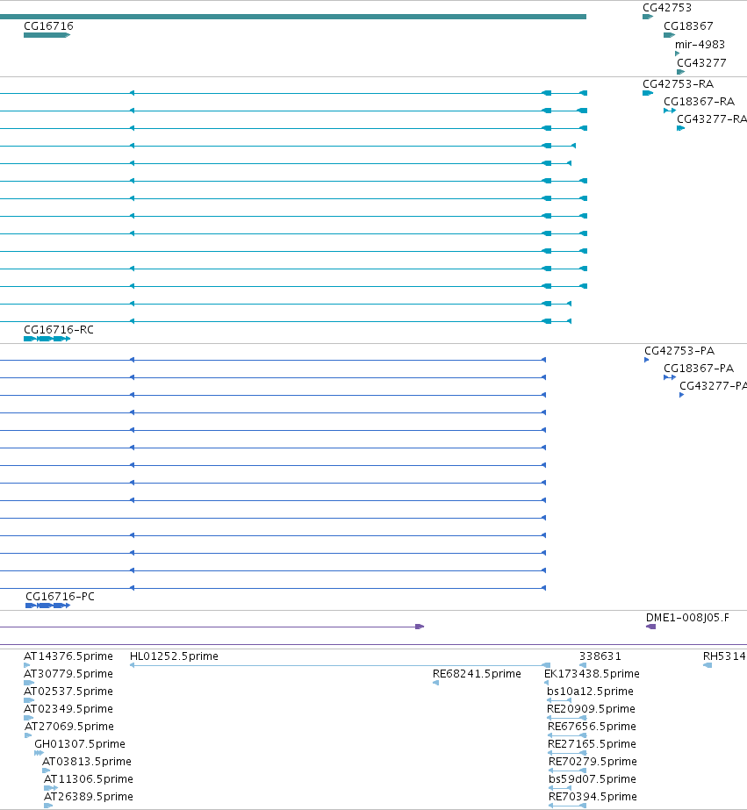Select the CG18367 gene arrow glyph

[669, 35]
